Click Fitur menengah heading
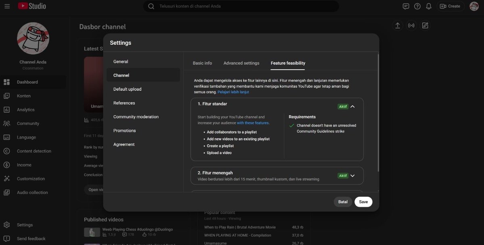484x245 pixels. [x=215, y=173]
